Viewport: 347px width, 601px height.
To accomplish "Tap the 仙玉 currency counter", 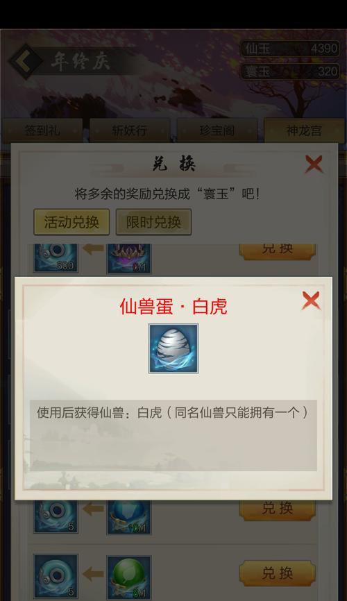I will pyautogui.click(x=290, y=49).
